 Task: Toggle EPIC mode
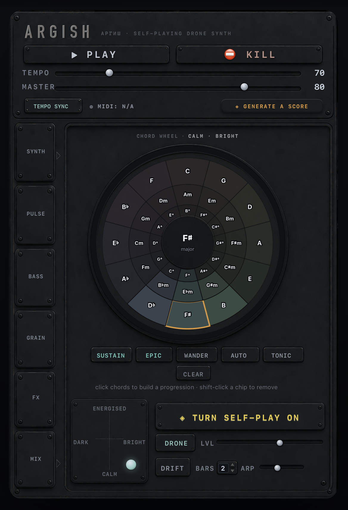click(154, 355)
